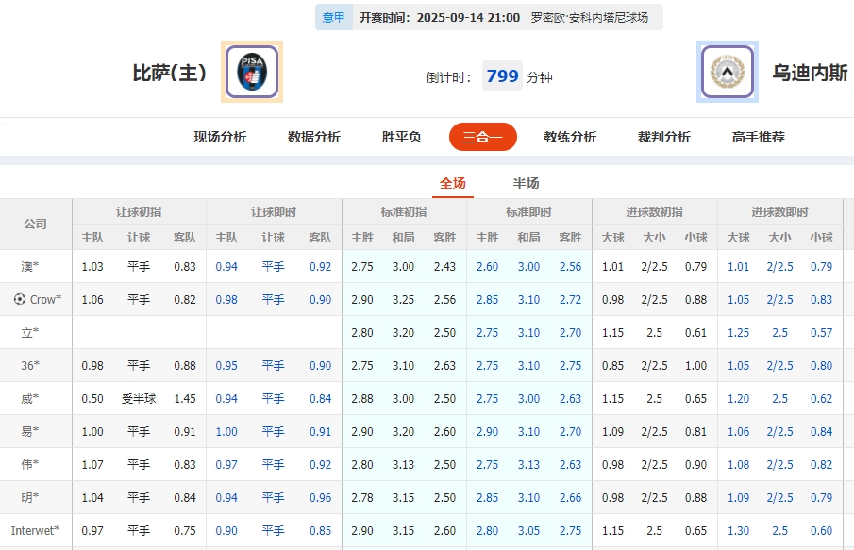Click the Udinese team crest logo
The width and height of the screenshot is (854, 550).
tap(727, 72)
